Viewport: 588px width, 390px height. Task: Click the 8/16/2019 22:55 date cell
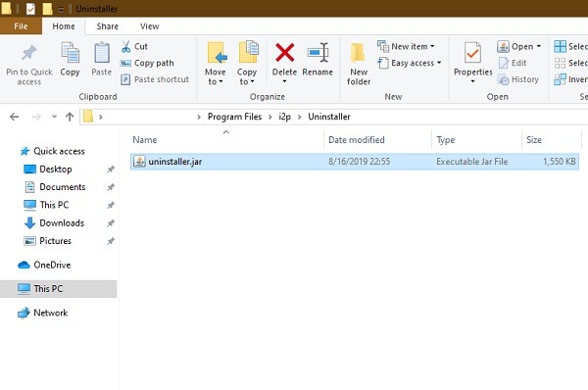click(x=360, y=162)
